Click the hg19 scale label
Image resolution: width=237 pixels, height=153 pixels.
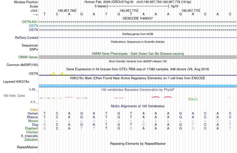(x=175, y=6)
